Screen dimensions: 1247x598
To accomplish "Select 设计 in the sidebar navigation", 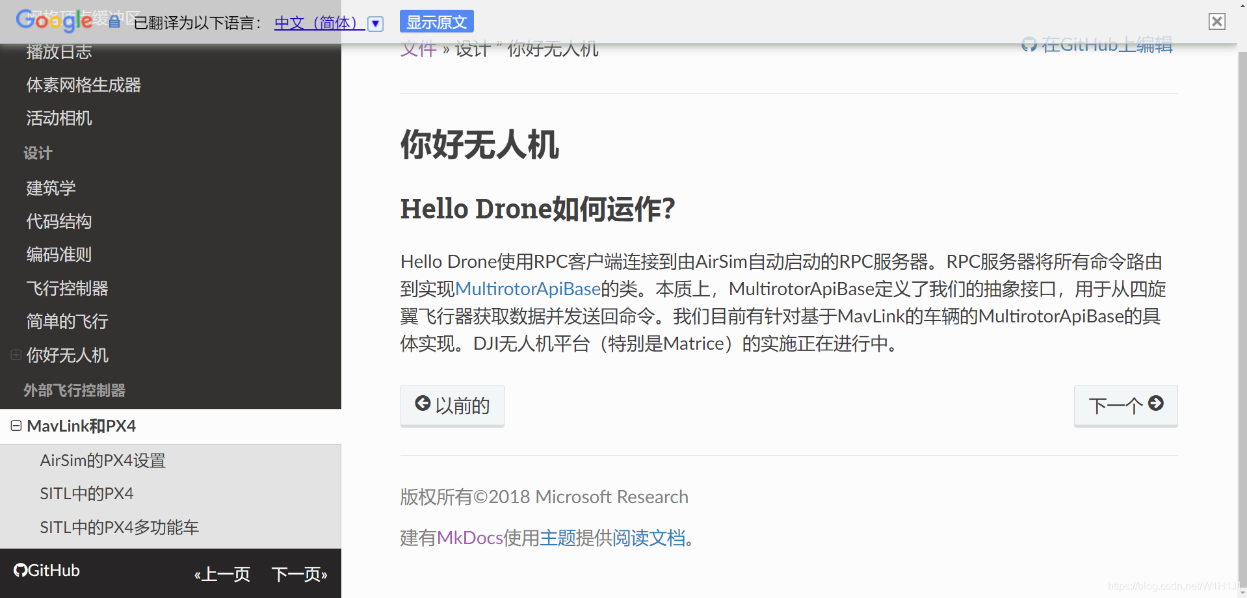I will [37, 153].
